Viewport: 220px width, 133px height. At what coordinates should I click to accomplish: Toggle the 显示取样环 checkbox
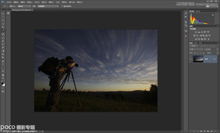62,6
